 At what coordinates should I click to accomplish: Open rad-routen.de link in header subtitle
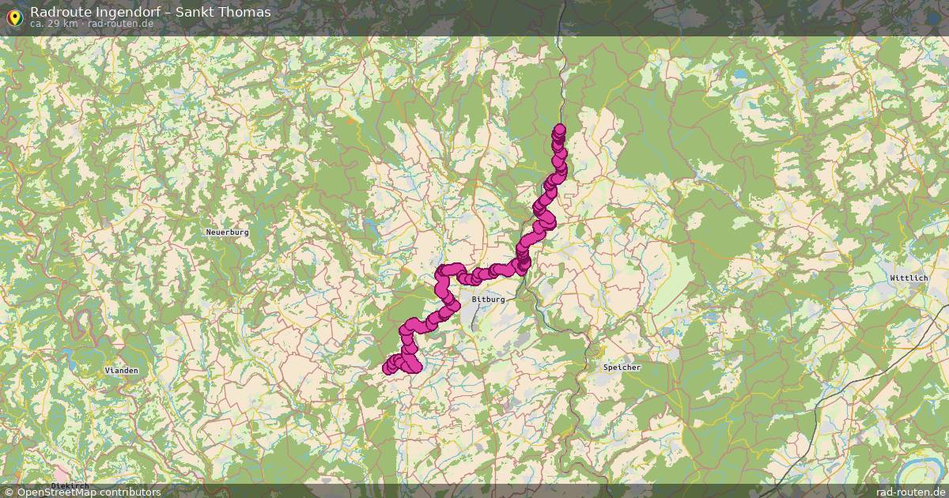(121, 24)
